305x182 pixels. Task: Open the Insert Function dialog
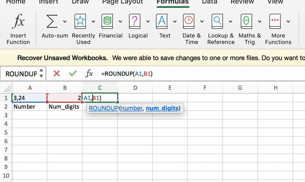click(18, 21)
